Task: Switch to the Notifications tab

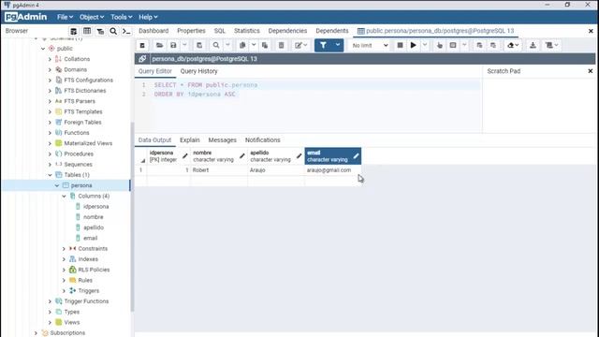Action: click(263, 140)
